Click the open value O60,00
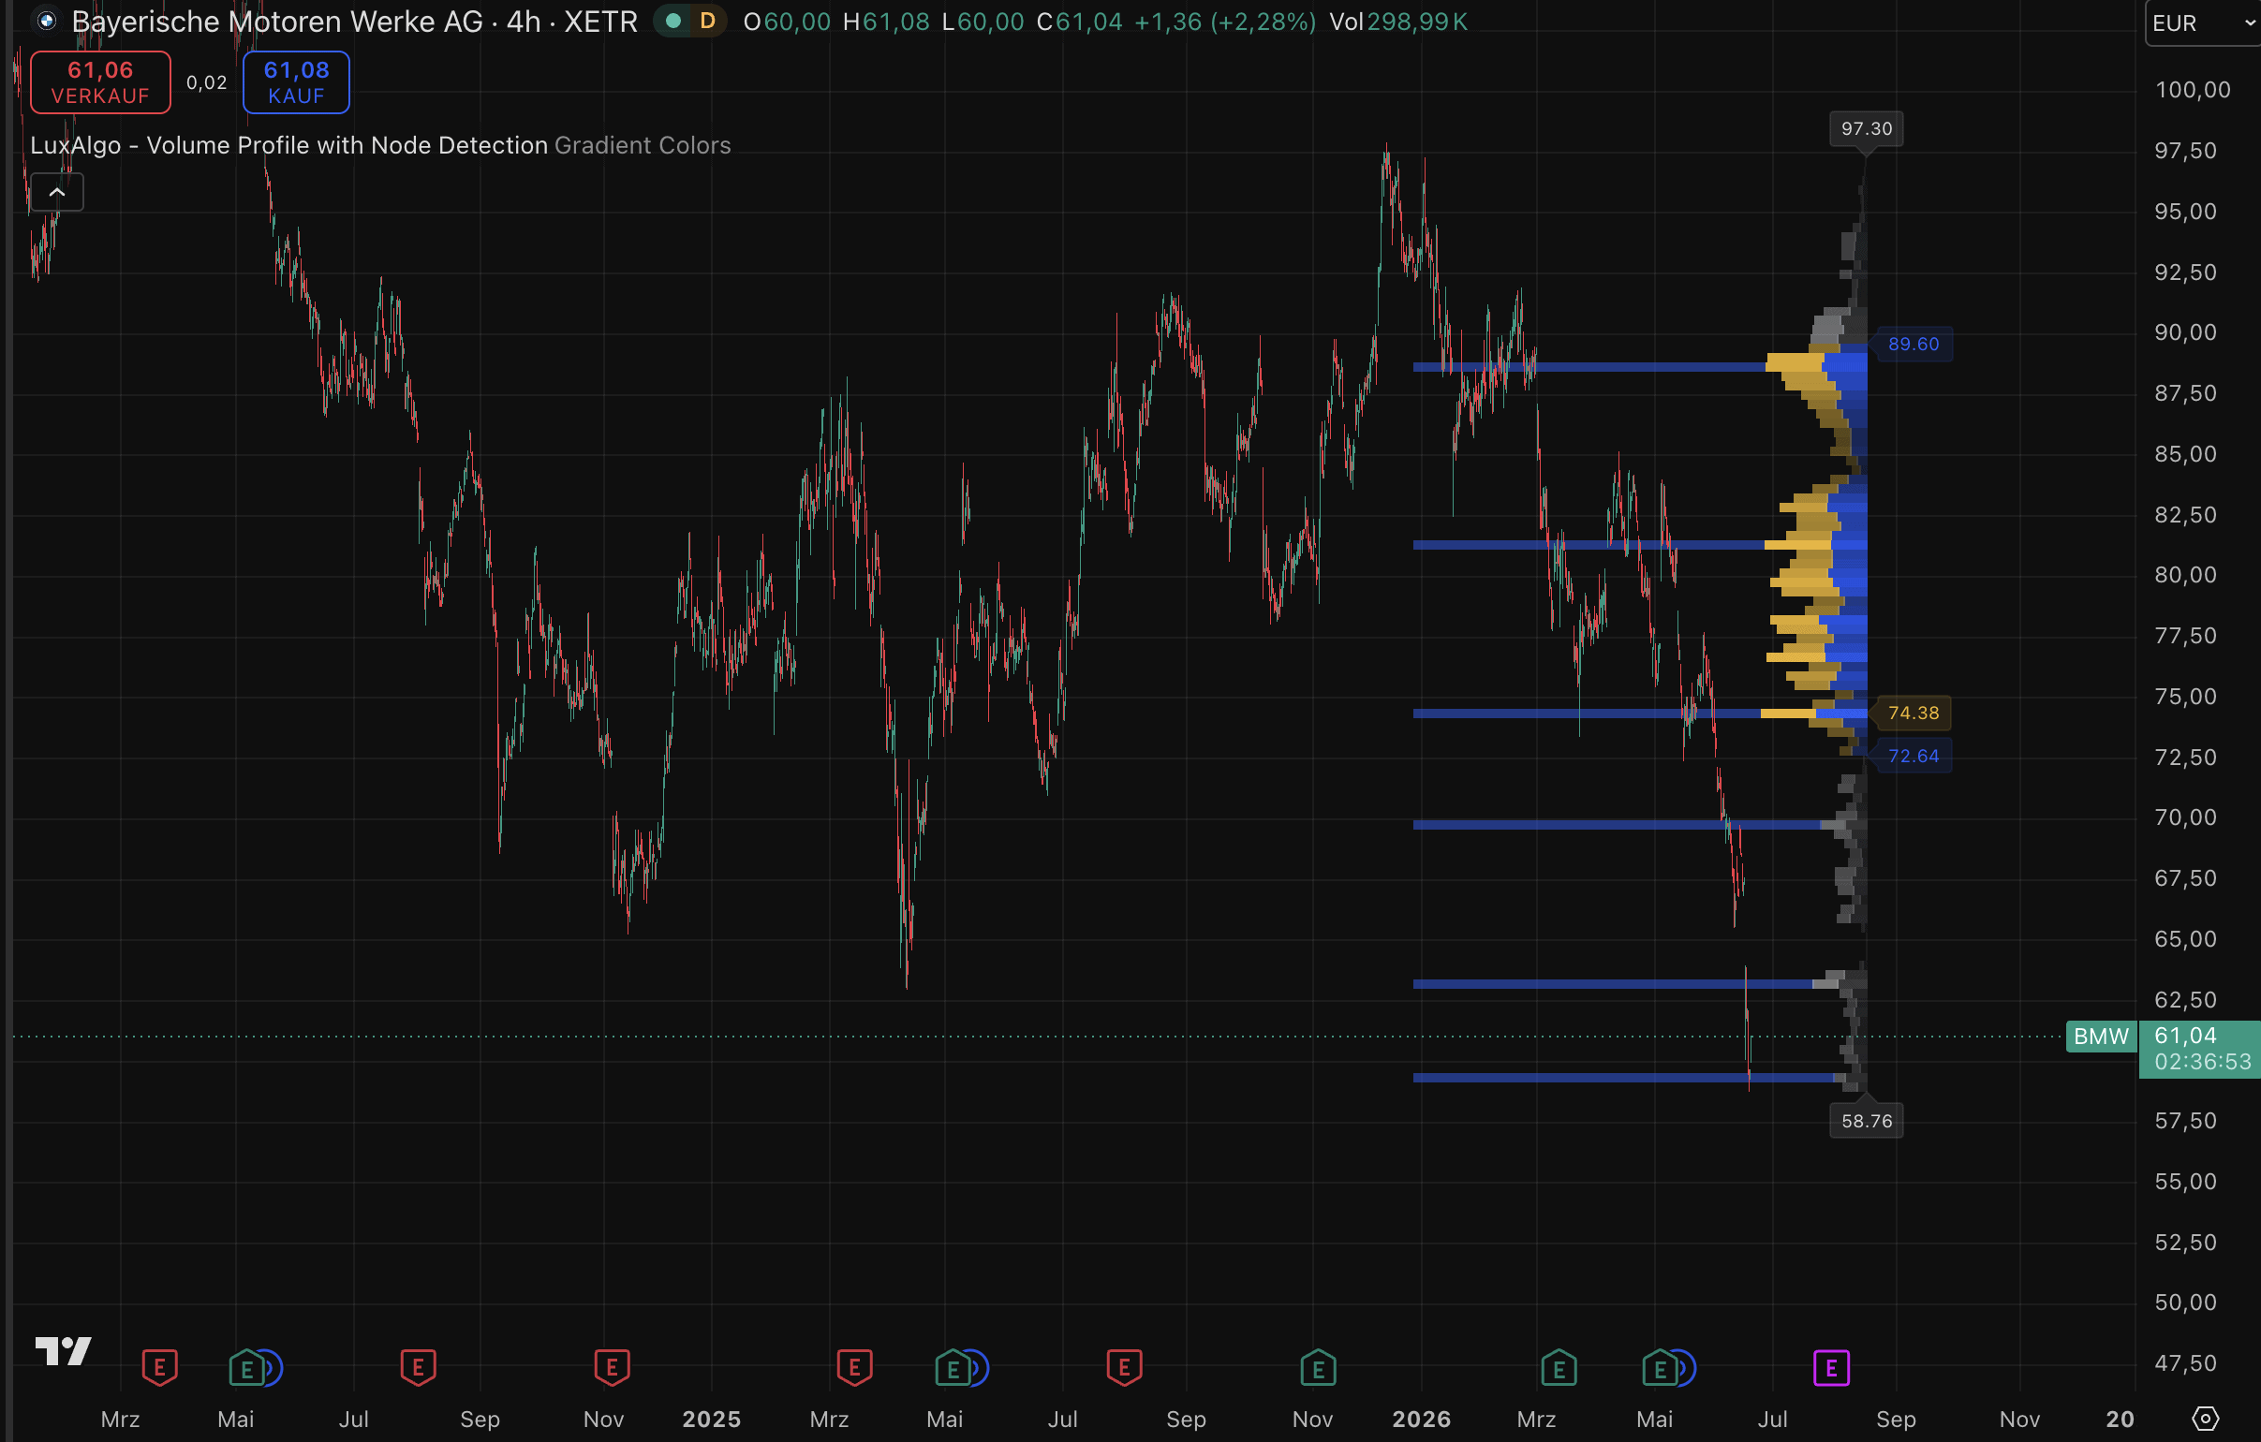 coord(787,22)
